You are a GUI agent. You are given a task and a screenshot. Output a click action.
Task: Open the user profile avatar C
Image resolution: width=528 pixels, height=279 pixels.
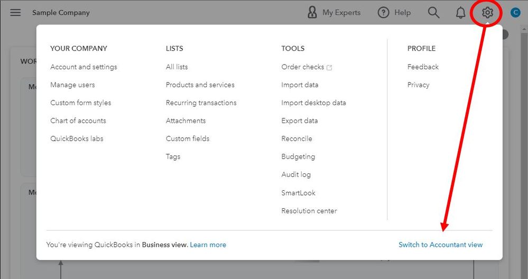tap(515, 13)
